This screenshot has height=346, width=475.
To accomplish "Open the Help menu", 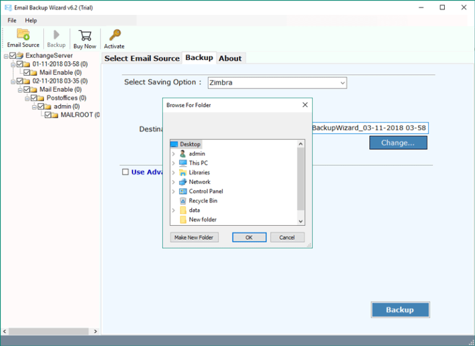I will coord(31,20).
